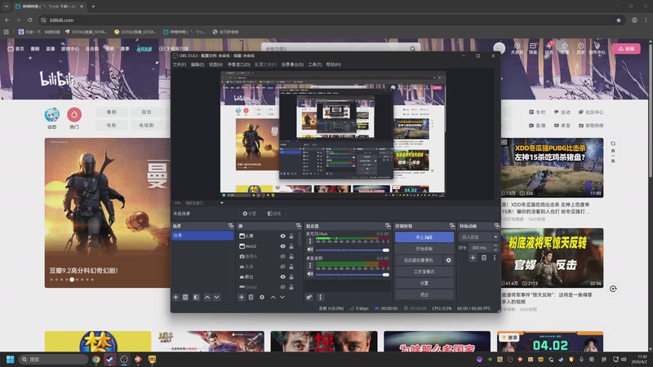Open Chrome tab search dropdown arrow

tap(7, 7)
